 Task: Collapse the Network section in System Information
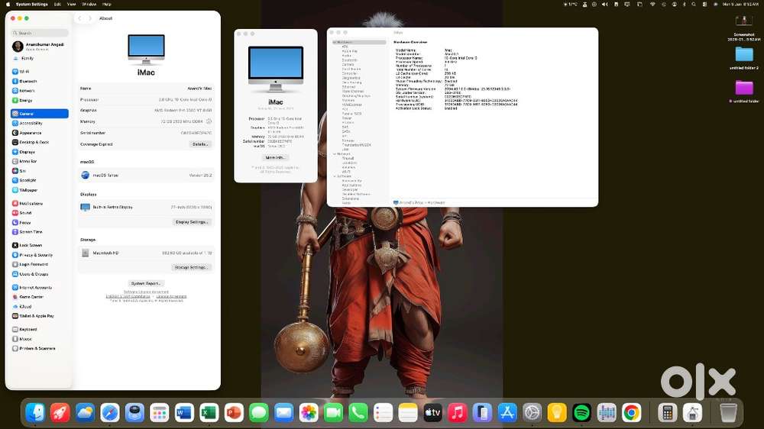[x=334, y=153]
